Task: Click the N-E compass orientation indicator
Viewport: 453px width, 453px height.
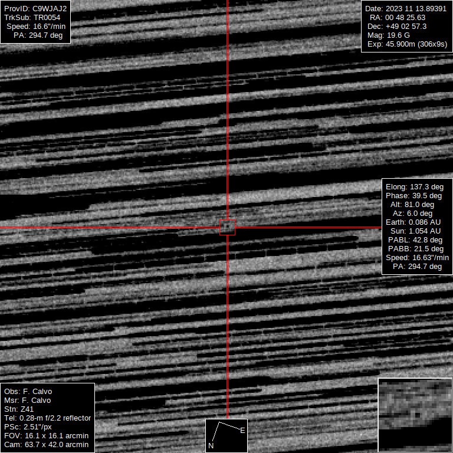Action: tap(226, 436)
